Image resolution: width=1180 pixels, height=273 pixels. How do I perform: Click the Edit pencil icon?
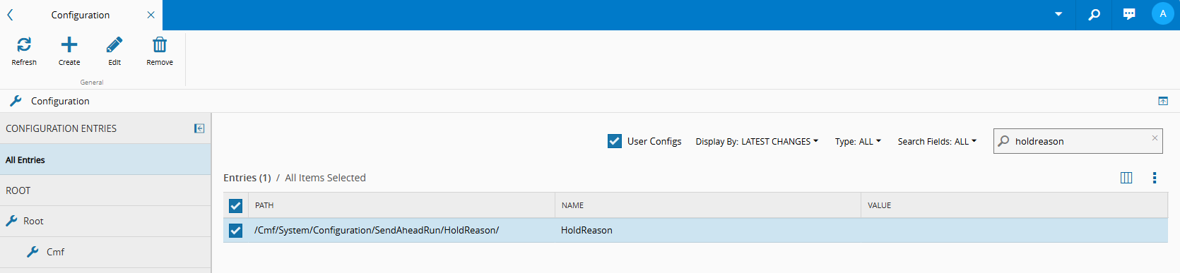[x=114, y=45]
